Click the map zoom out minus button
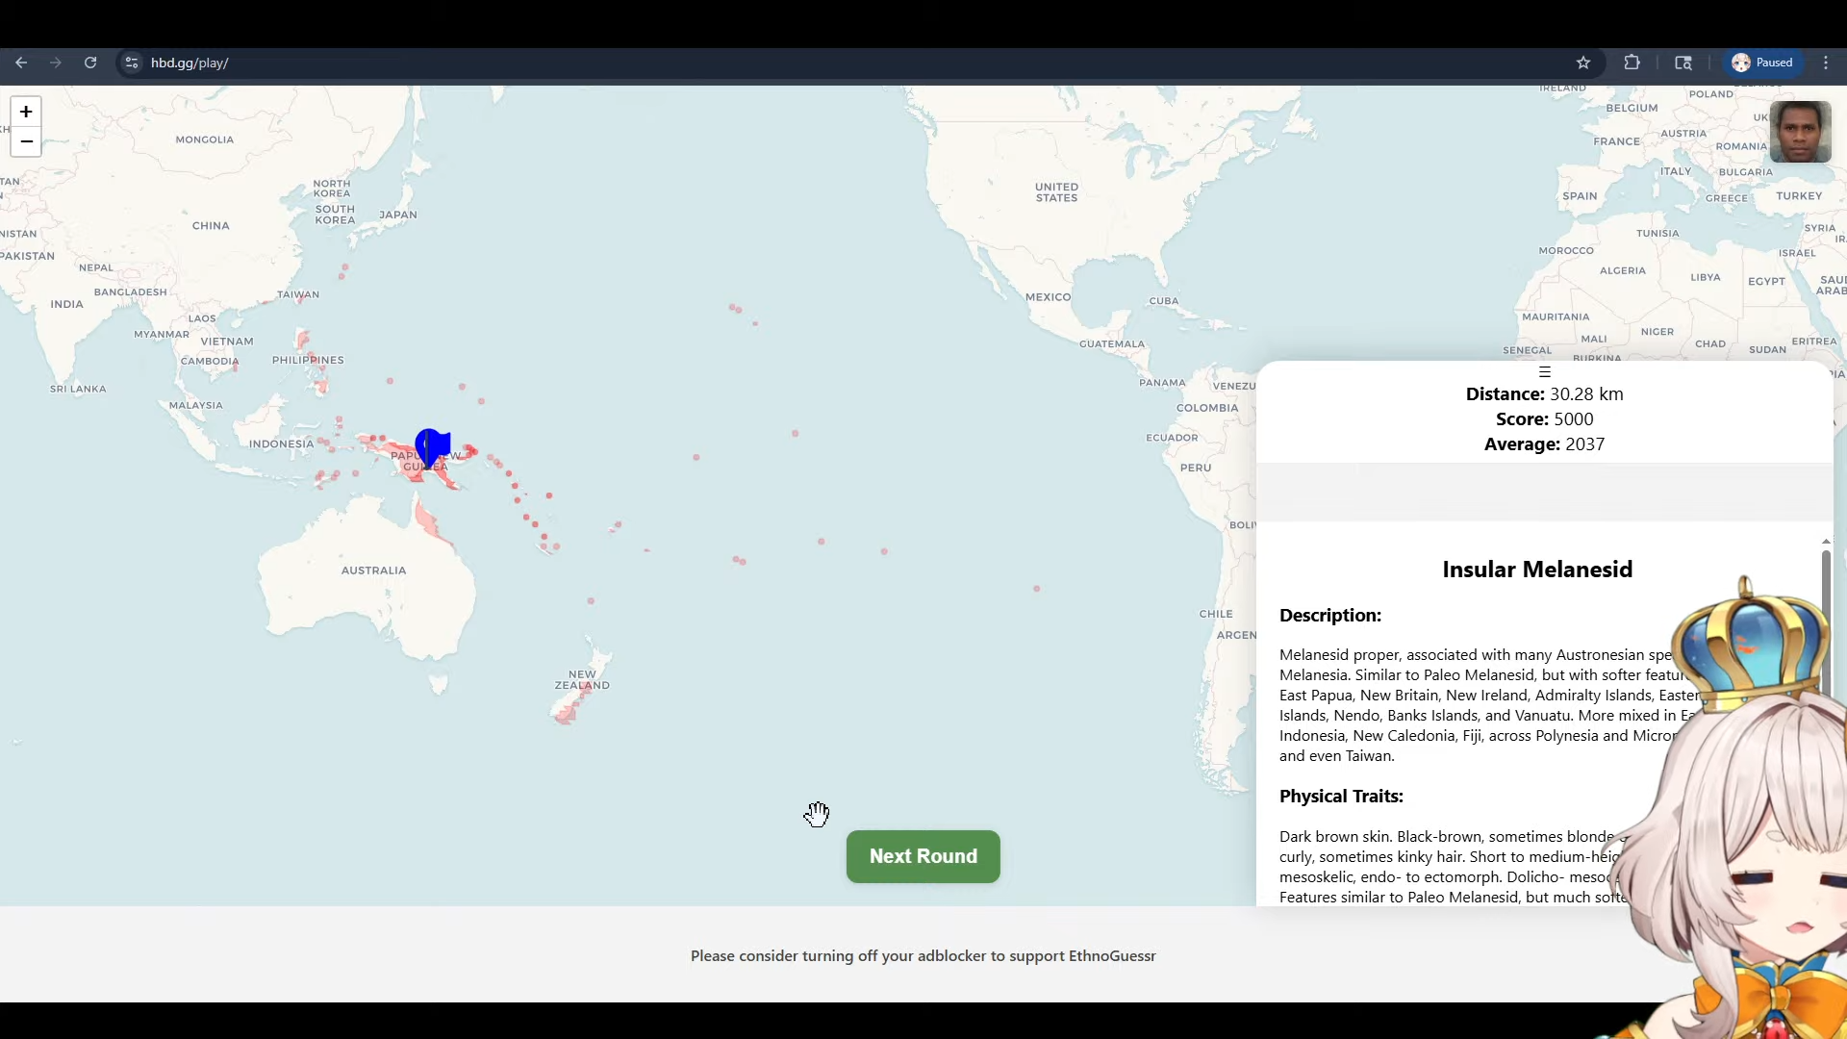The width and height of the screenshot is (1847, 1039). click(x=26, y=141)
